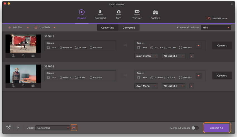This screenshot has height=137, width=237.
Task: Select the 367628 video thumbnail
Action: click(23, 74)
